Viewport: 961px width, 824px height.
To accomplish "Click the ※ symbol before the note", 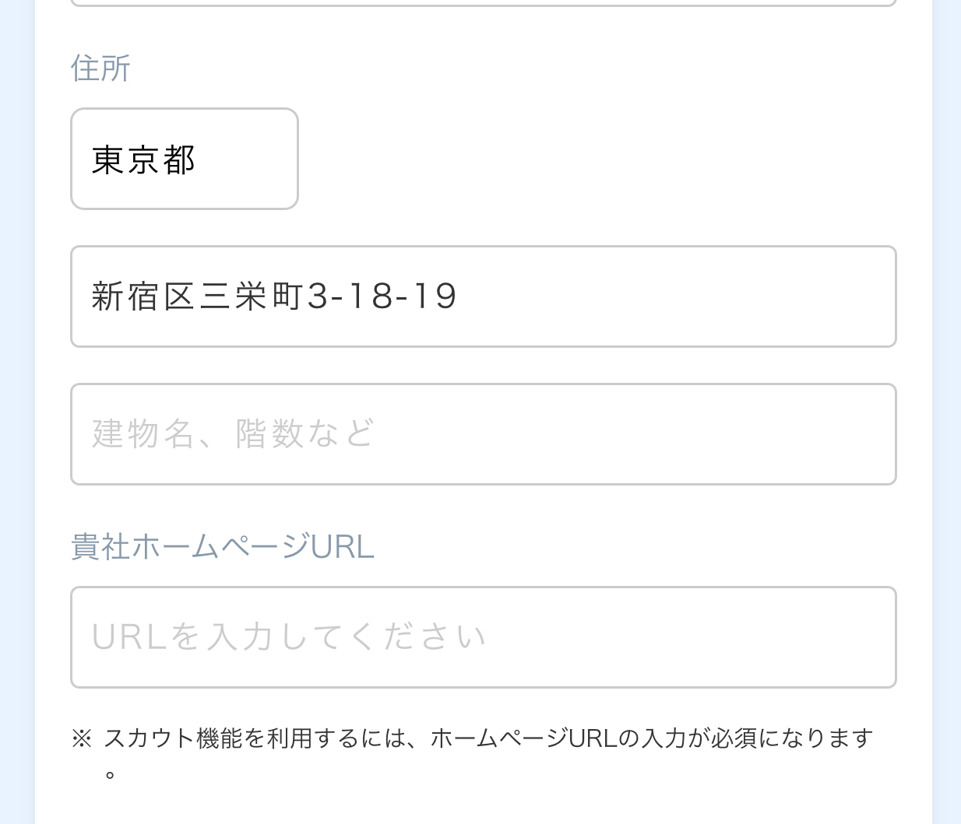I will point(81,738).
